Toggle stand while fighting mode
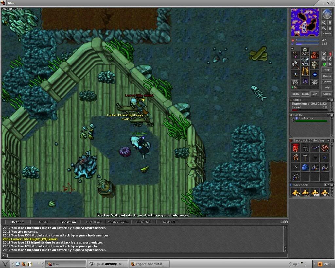This screenshot has height=268, width=335. click(330, 54)
